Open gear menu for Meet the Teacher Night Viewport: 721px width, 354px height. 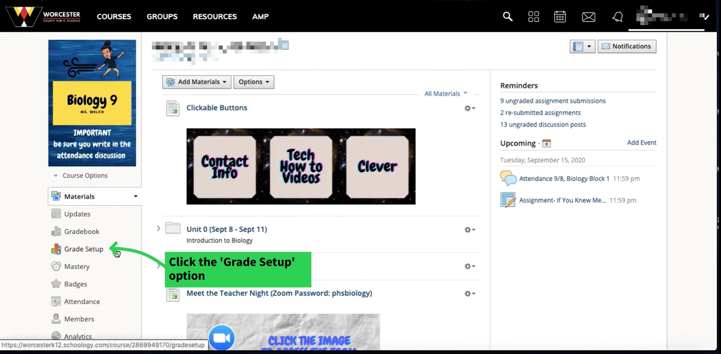click(x=470, y=293)
